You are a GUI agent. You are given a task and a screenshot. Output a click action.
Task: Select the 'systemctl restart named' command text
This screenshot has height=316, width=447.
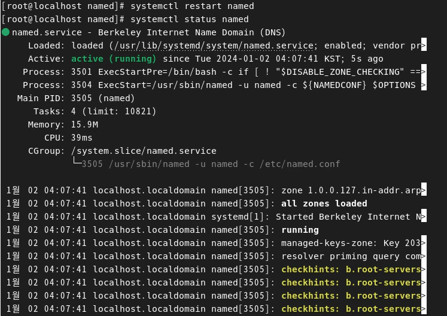192,6
